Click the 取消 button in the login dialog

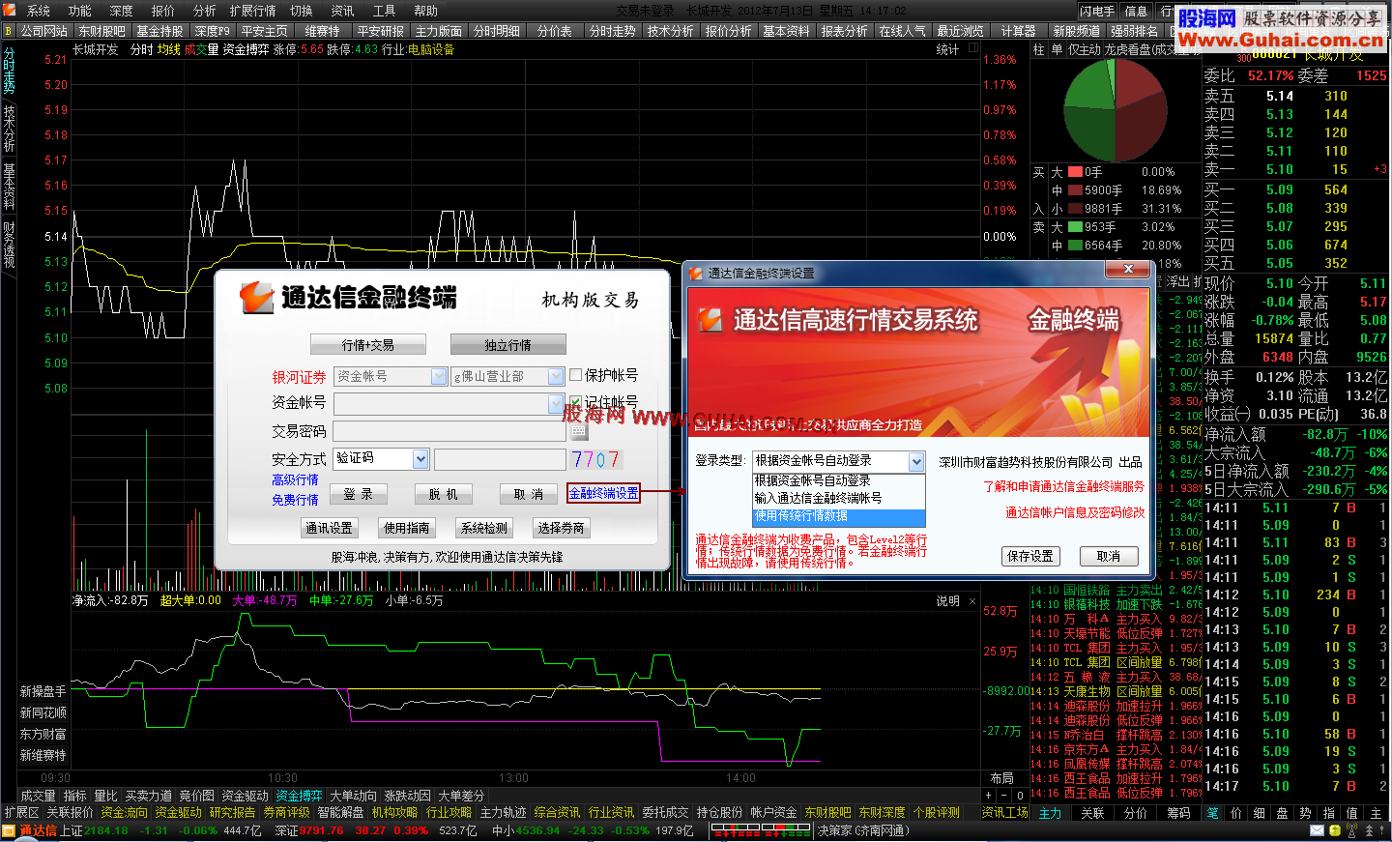pyautogui.click(x=529, y=494)
